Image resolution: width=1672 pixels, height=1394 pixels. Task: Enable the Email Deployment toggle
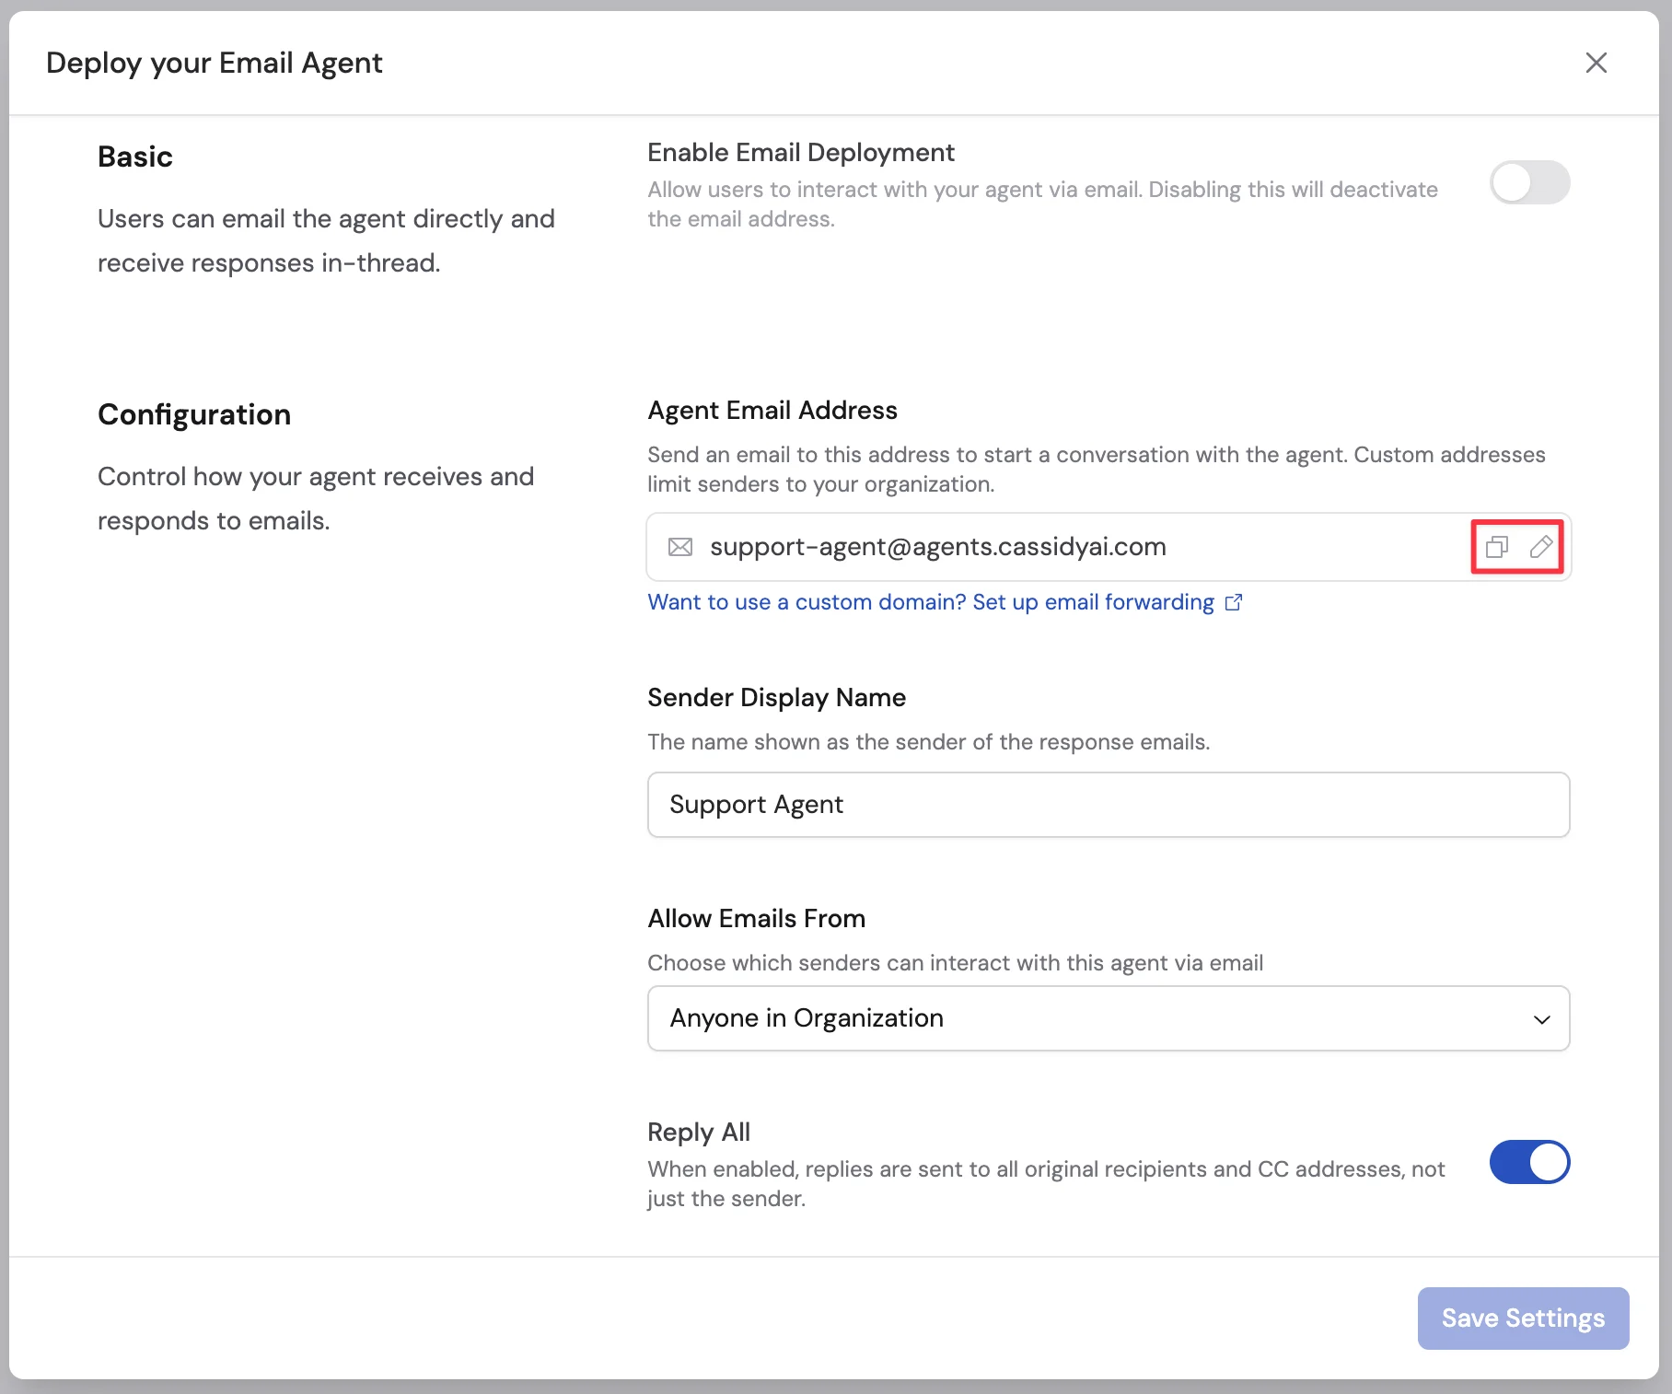click(1529, 182)
